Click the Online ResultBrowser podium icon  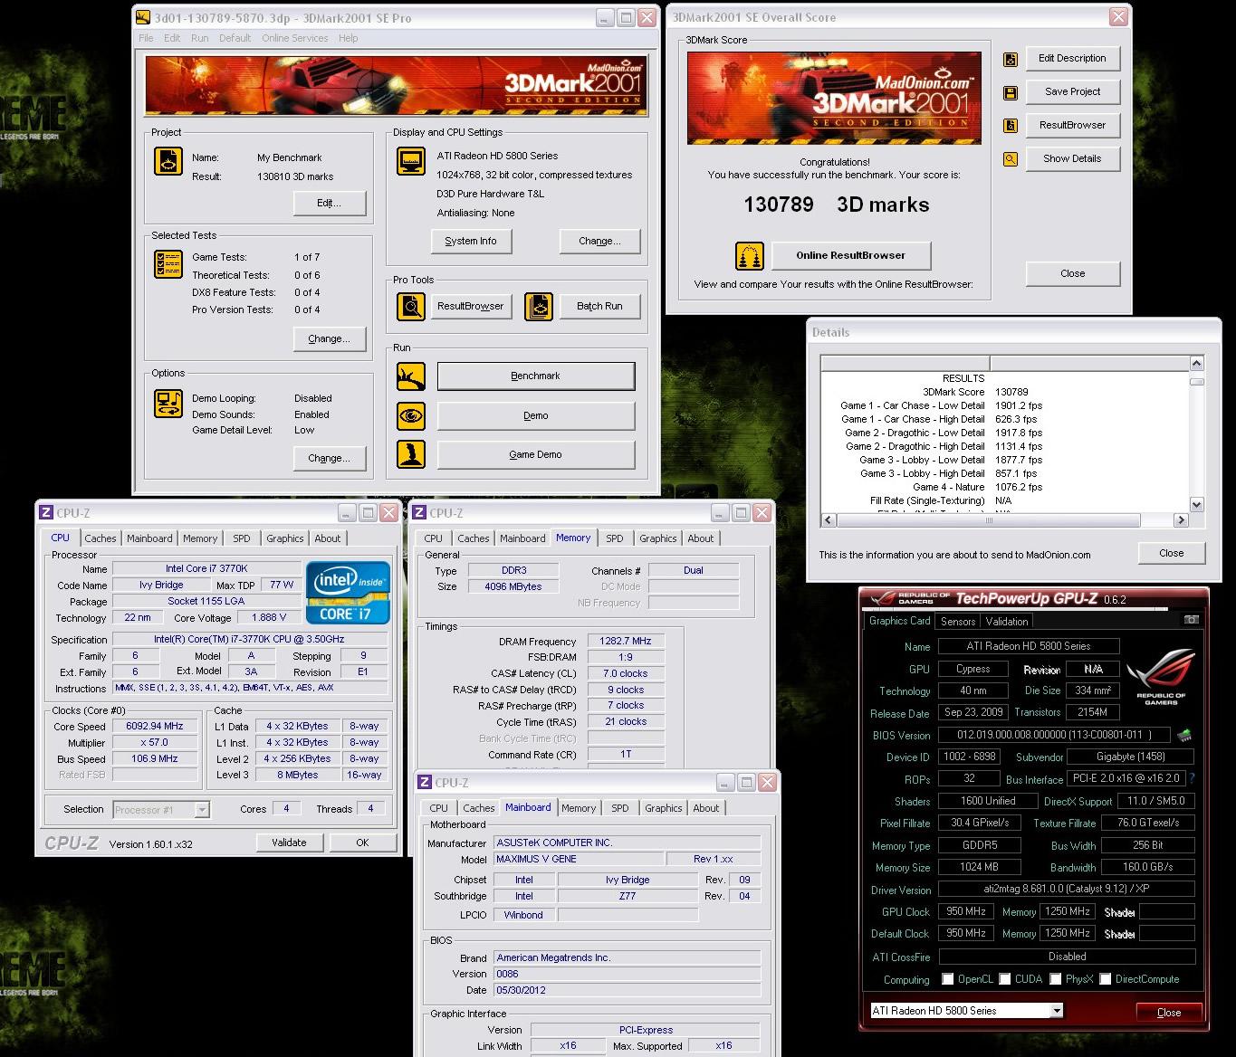(x=750, y=256)
